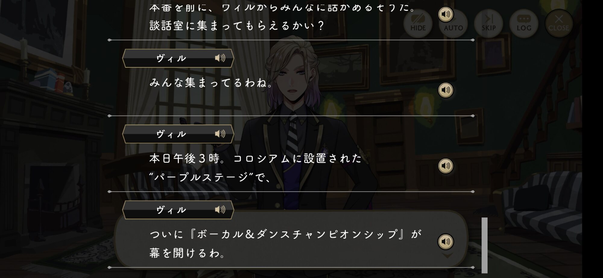Play voice for みんな集まってるわね line
603x278 pixels.
[446, 90]
